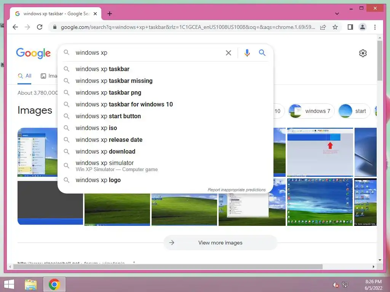Click the vertical page scrollbar thumb

point(380,61)
